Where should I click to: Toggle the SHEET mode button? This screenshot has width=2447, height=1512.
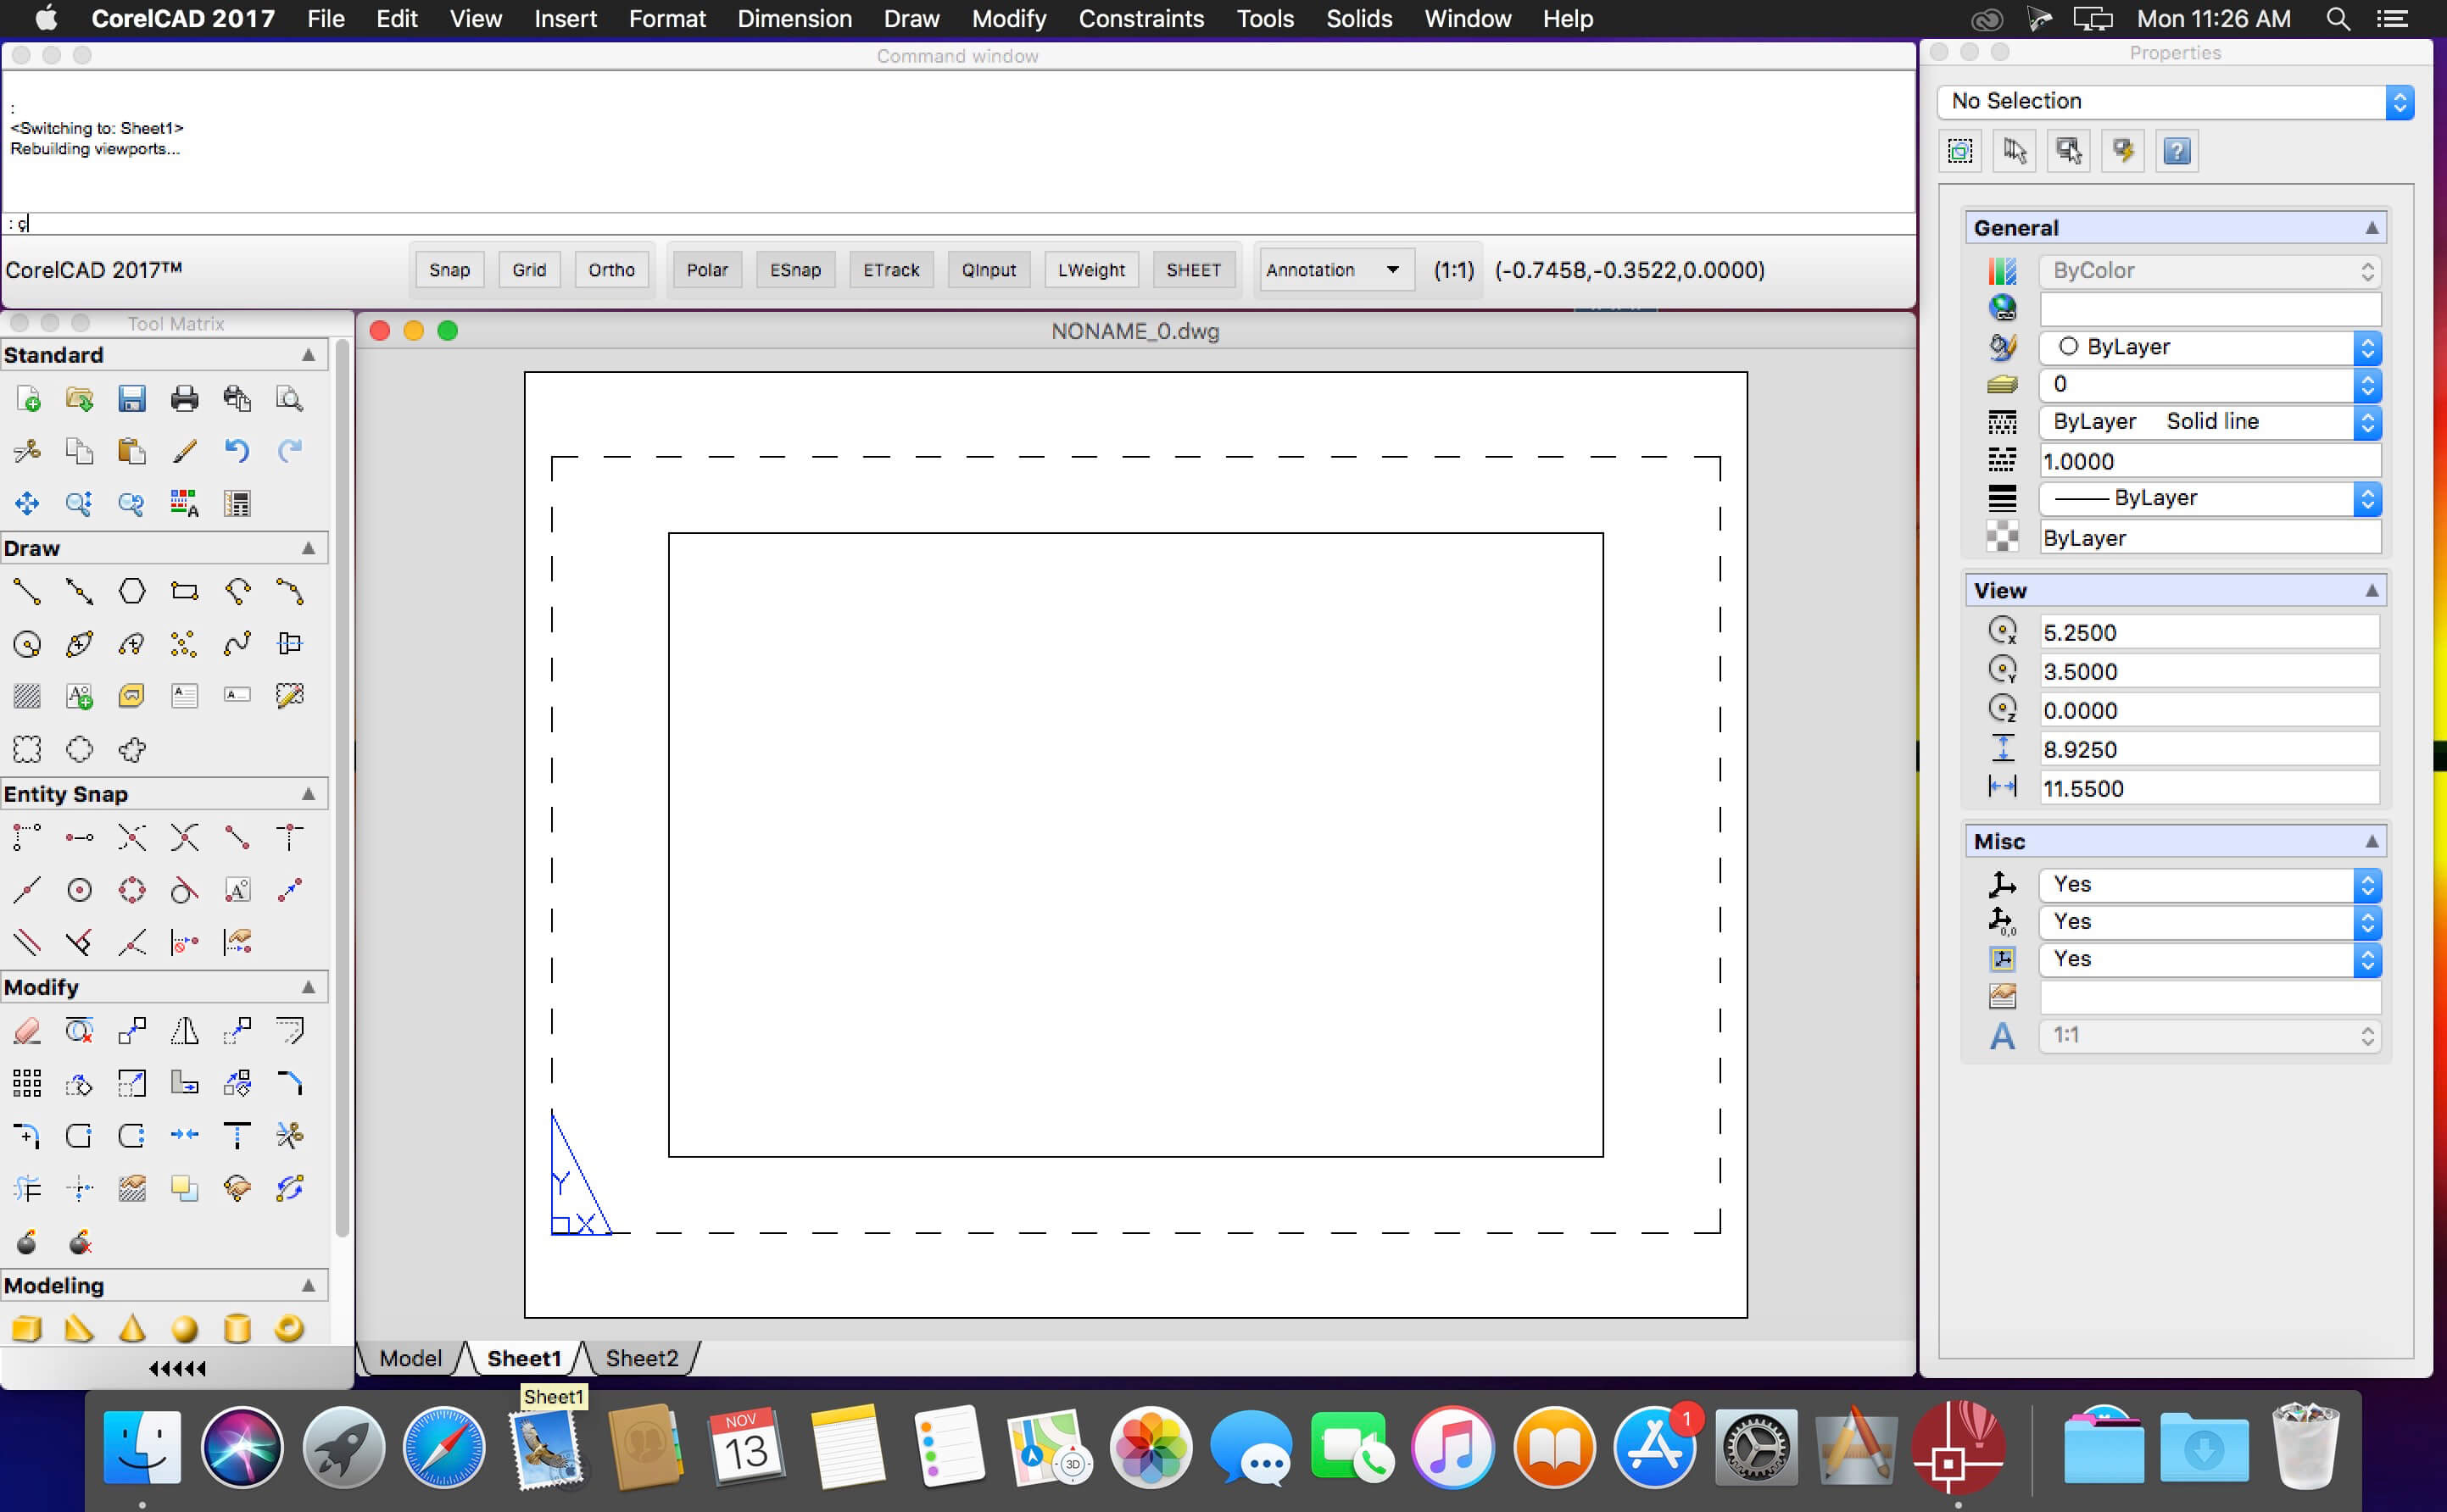pos(1194,270)
